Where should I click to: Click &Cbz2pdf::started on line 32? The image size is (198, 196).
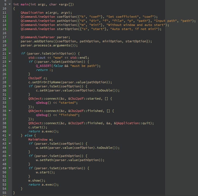tap(84, 99)
